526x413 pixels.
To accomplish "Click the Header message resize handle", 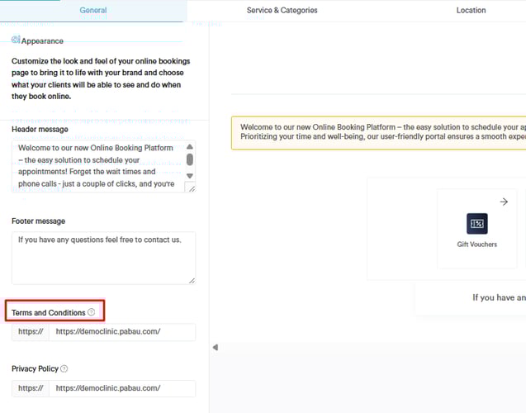I will coord(192,188).
